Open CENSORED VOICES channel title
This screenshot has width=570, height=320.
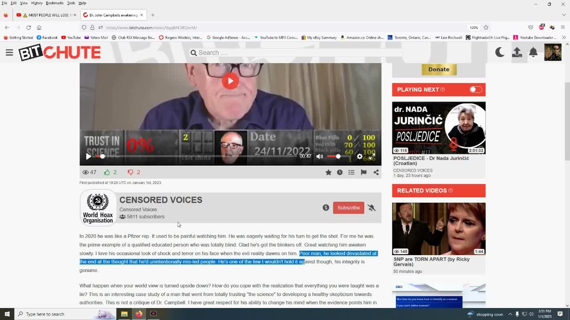click(161, 200)
